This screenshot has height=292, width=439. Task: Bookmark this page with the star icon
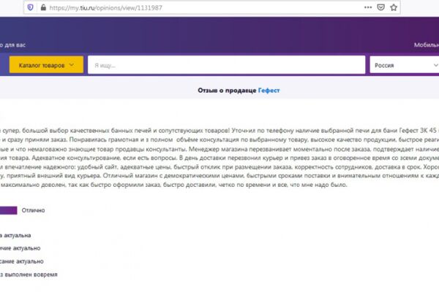(394, 7)
